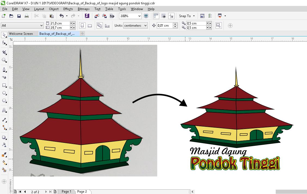Toggle Show Grid button

[164, 16]
